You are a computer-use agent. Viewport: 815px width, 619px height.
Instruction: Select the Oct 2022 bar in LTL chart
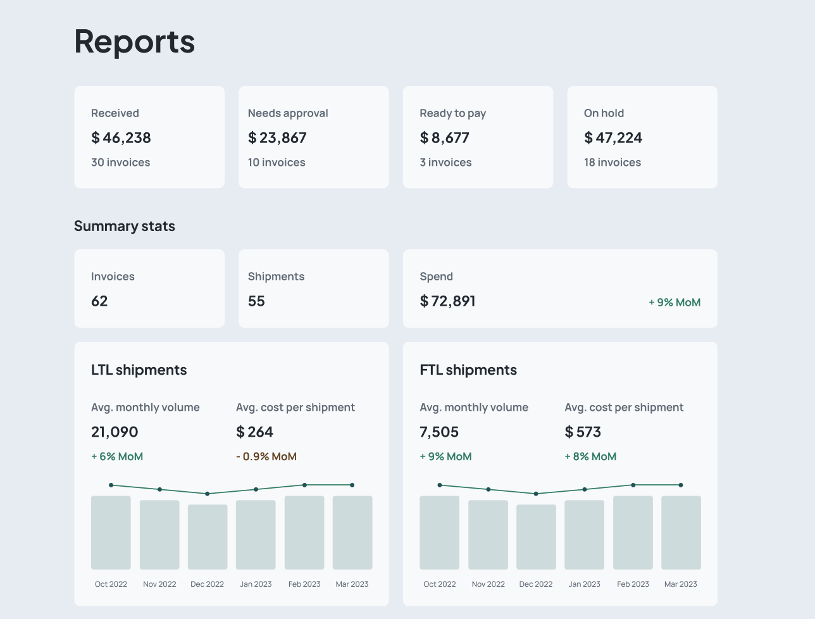[111, 532]
